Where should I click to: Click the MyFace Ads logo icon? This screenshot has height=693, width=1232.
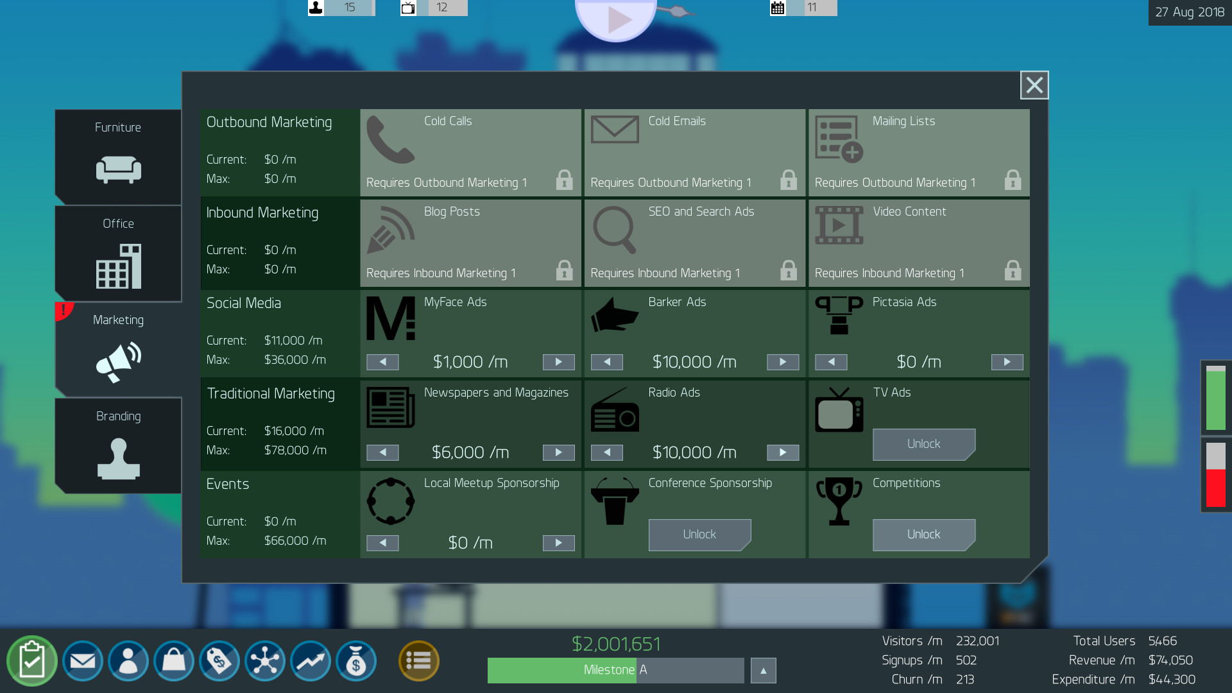click(x=391, y=318)
